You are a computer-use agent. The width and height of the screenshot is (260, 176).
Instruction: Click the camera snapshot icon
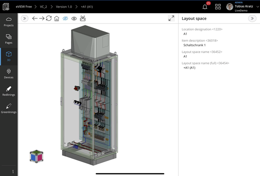click(83, 18)
